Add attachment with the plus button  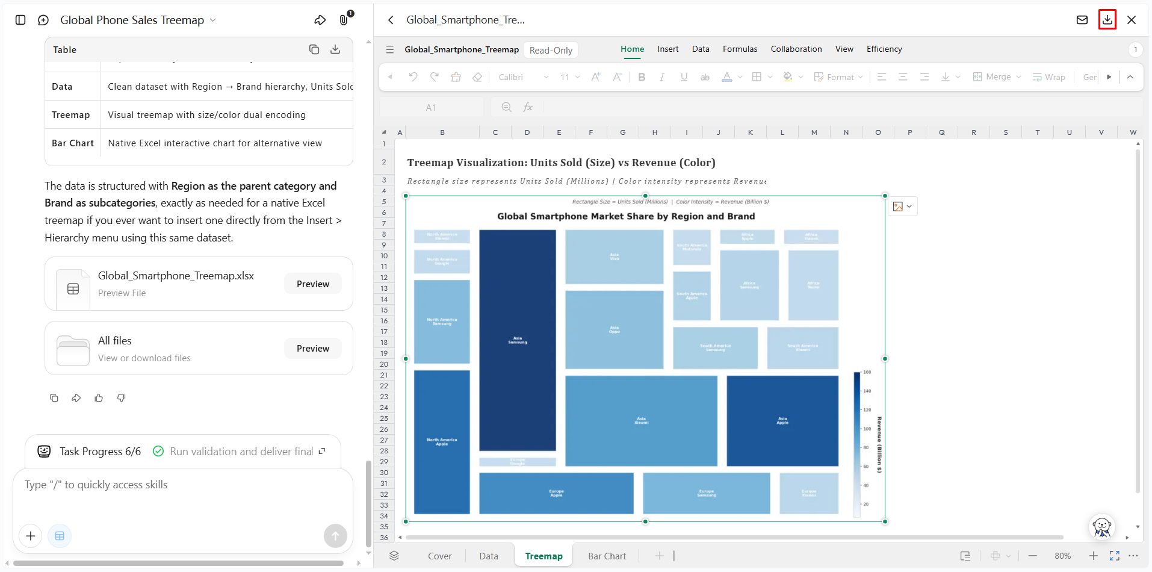[x=31, y=536]
